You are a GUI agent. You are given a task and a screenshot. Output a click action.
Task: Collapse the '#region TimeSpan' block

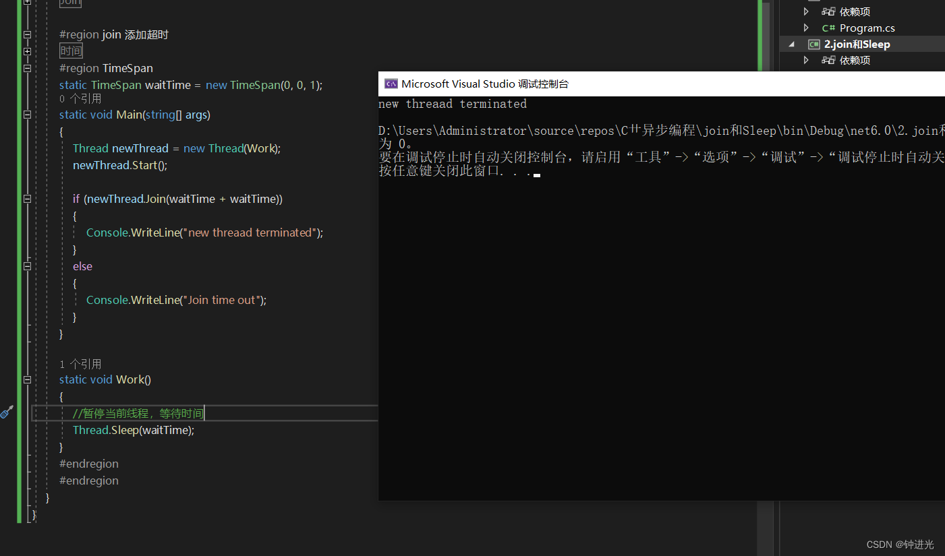pos(27,68)
